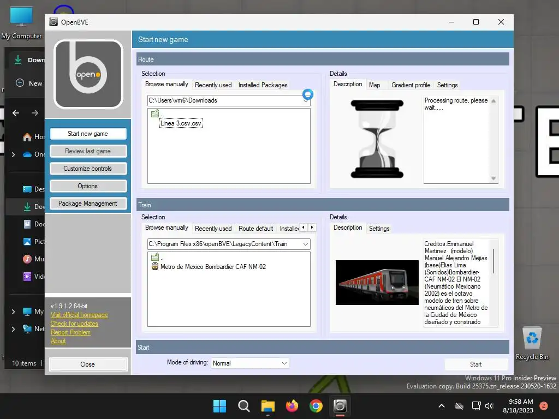Expand train folder path dropdown
This screenshot has height=419, width=559.
[306, 244]
